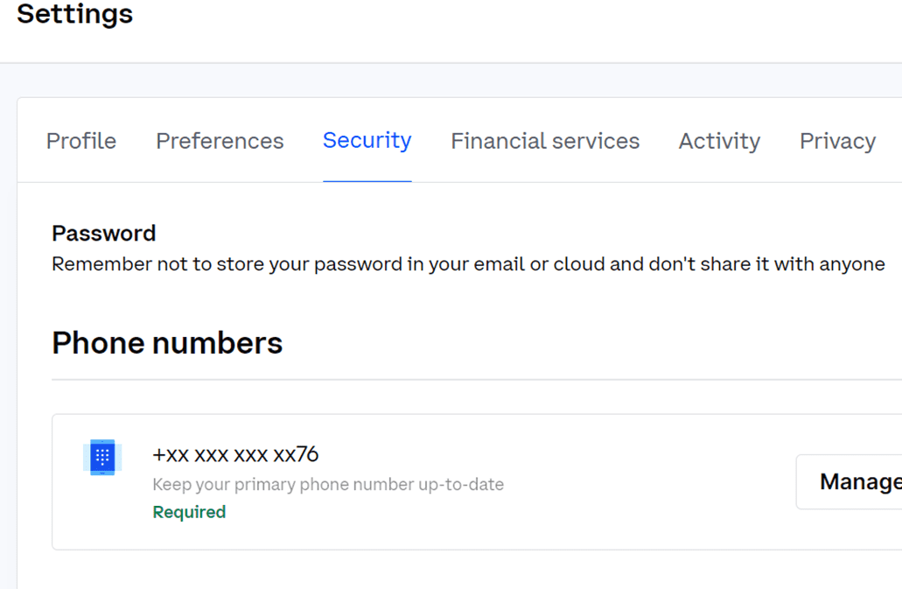This screenshot has width=902, height=589.
Task: Click the Password section heading
Action: (x=103, y=233)
